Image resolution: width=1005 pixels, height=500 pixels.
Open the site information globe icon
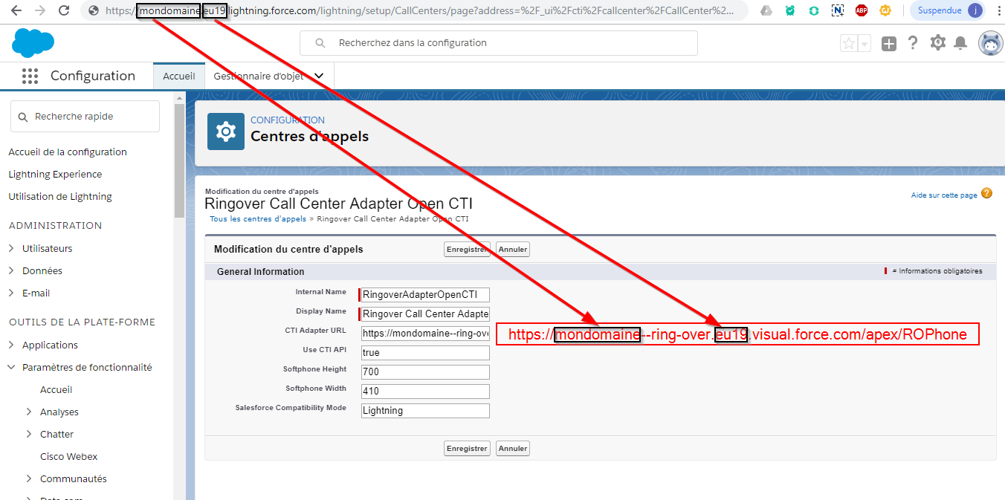(x=94, y=10)
